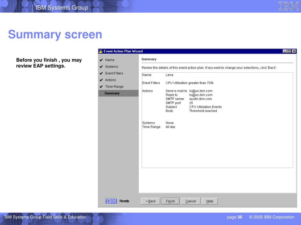Viewport: 301px width, 225px height.
Task: Click the 'IBM Systems Group' header text
Action: [62, 8]
